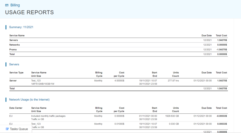Click Test_123 server name in Servers table
The width and height of the screenshot is (241, 133).
[36, 80]
